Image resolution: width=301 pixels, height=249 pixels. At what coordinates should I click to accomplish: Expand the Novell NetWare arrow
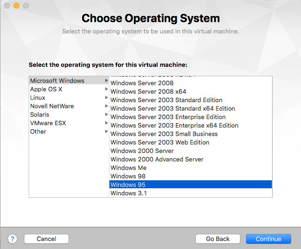tap(107, 106)
